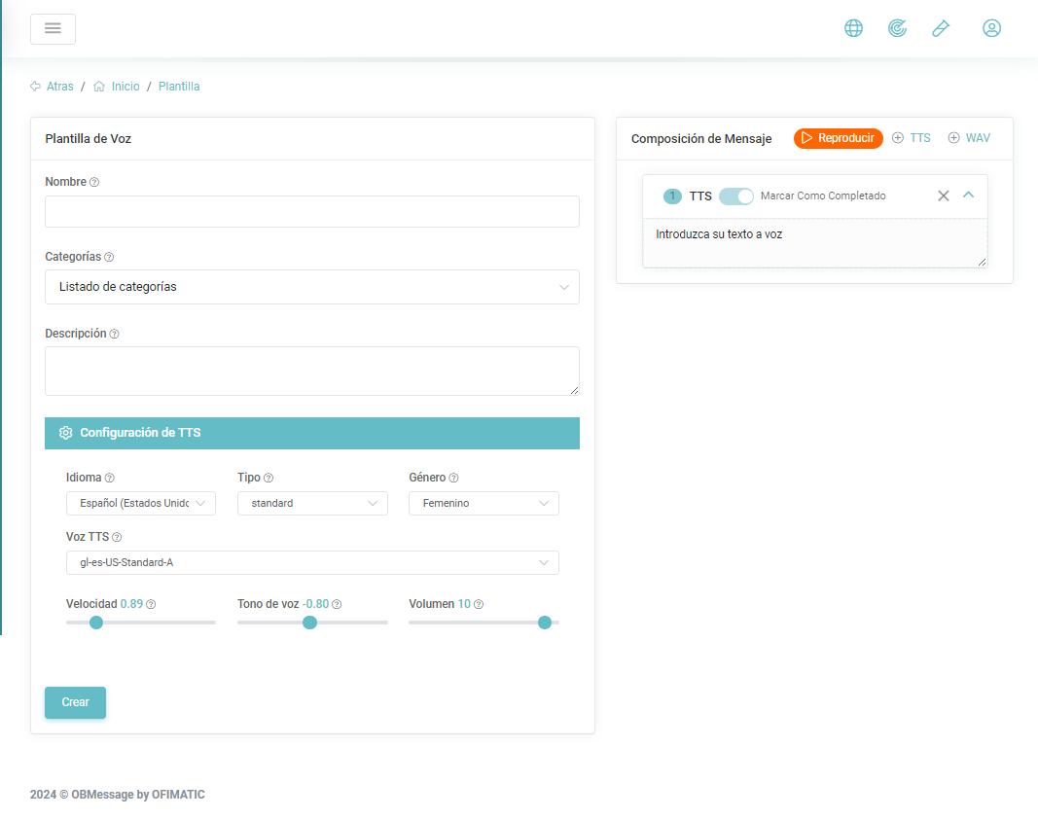The height and width of the screenshot is (819, 1038).
Task: Collapse the TTS block with the chevron
Action: [968, 196]
